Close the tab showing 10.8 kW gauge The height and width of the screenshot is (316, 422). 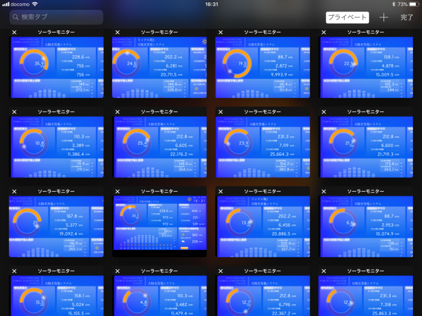[x=14, y=112]
